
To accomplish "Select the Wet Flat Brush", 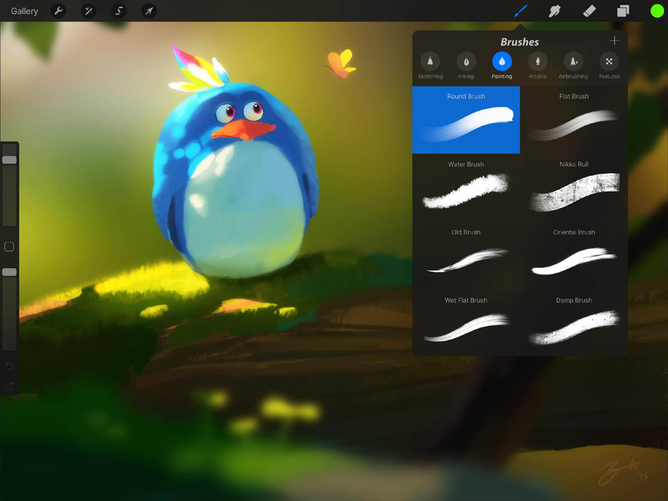I will (466, 323).
